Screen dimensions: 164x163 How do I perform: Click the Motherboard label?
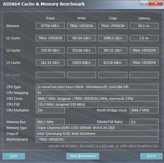pos(17,139)
